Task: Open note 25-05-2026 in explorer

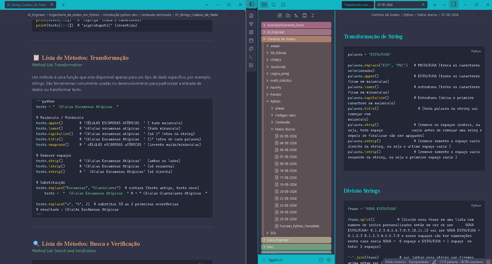Action: (288, 219)
